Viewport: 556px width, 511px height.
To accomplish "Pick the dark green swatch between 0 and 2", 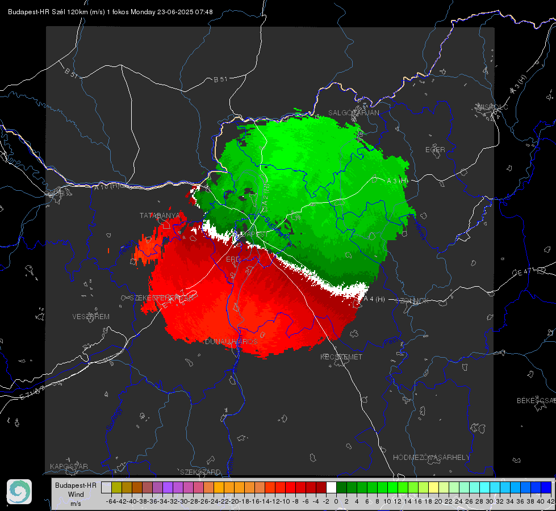I will coord(341,488).
